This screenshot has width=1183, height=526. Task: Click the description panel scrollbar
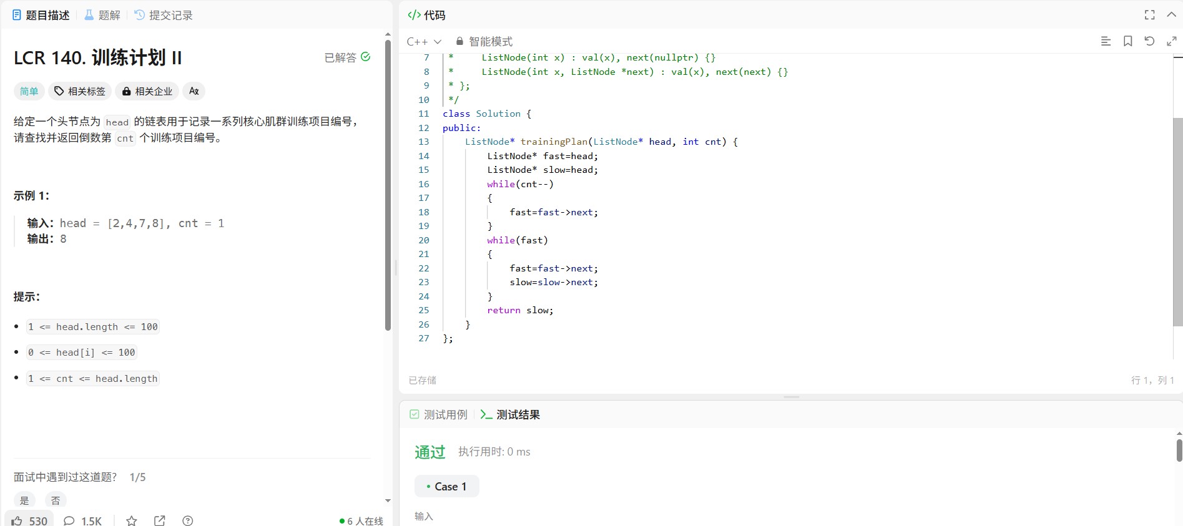[388, 185]
